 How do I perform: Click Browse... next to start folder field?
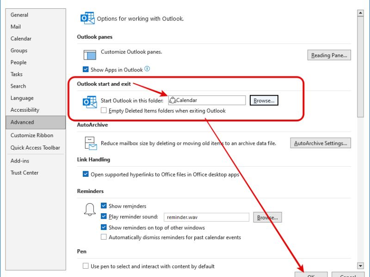(x=264, y=101)
